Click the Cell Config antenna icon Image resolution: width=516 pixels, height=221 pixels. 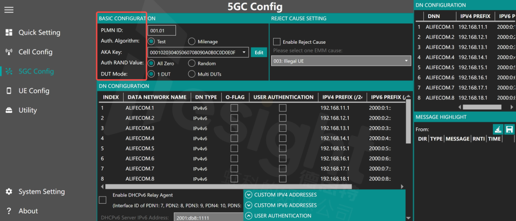coord(9,52)
